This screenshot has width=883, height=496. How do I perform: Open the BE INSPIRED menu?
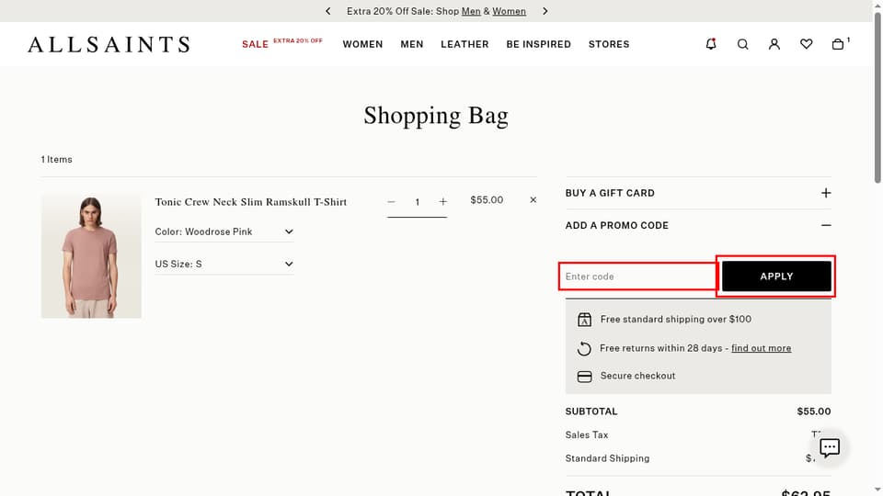[538, 44]
